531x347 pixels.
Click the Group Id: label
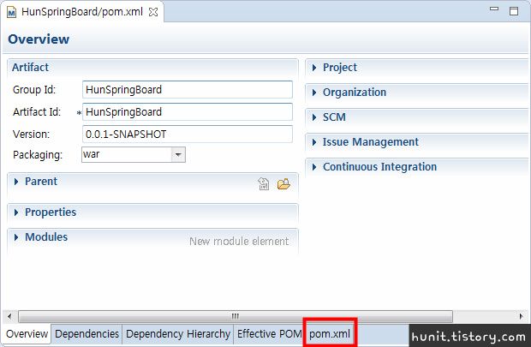point(34,90)
